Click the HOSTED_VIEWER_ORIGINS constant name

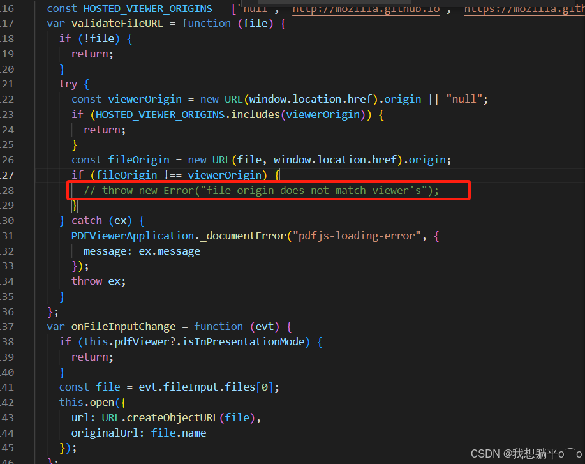pyautogui.click(x=147, y=8)
